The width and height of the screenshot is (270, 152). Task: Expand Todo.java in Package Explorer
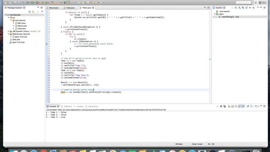coord(14,29)
